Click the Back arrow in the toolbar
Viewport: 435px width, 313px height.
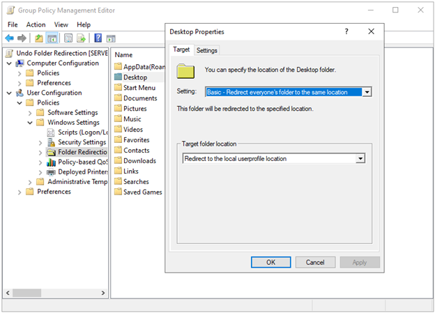point(10,38)
